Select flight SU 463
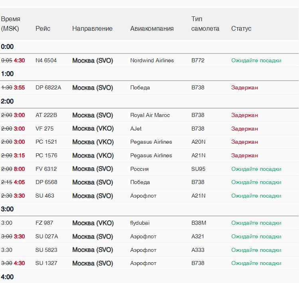299x283 pixels. 45,196
